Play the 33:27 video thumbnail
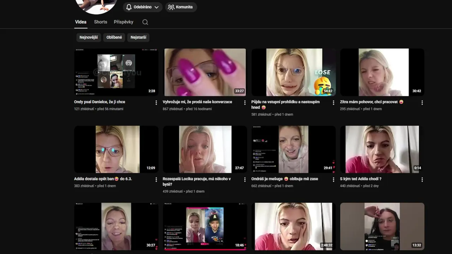Viewport: 452px width, 254px height. 205,72
